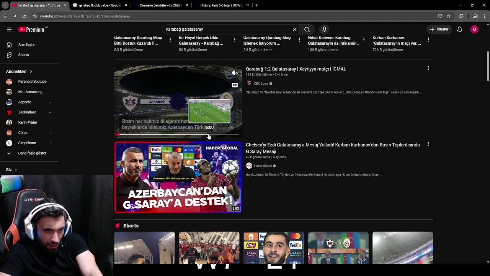Open Haber Global channel link

(x=263, y=166)
